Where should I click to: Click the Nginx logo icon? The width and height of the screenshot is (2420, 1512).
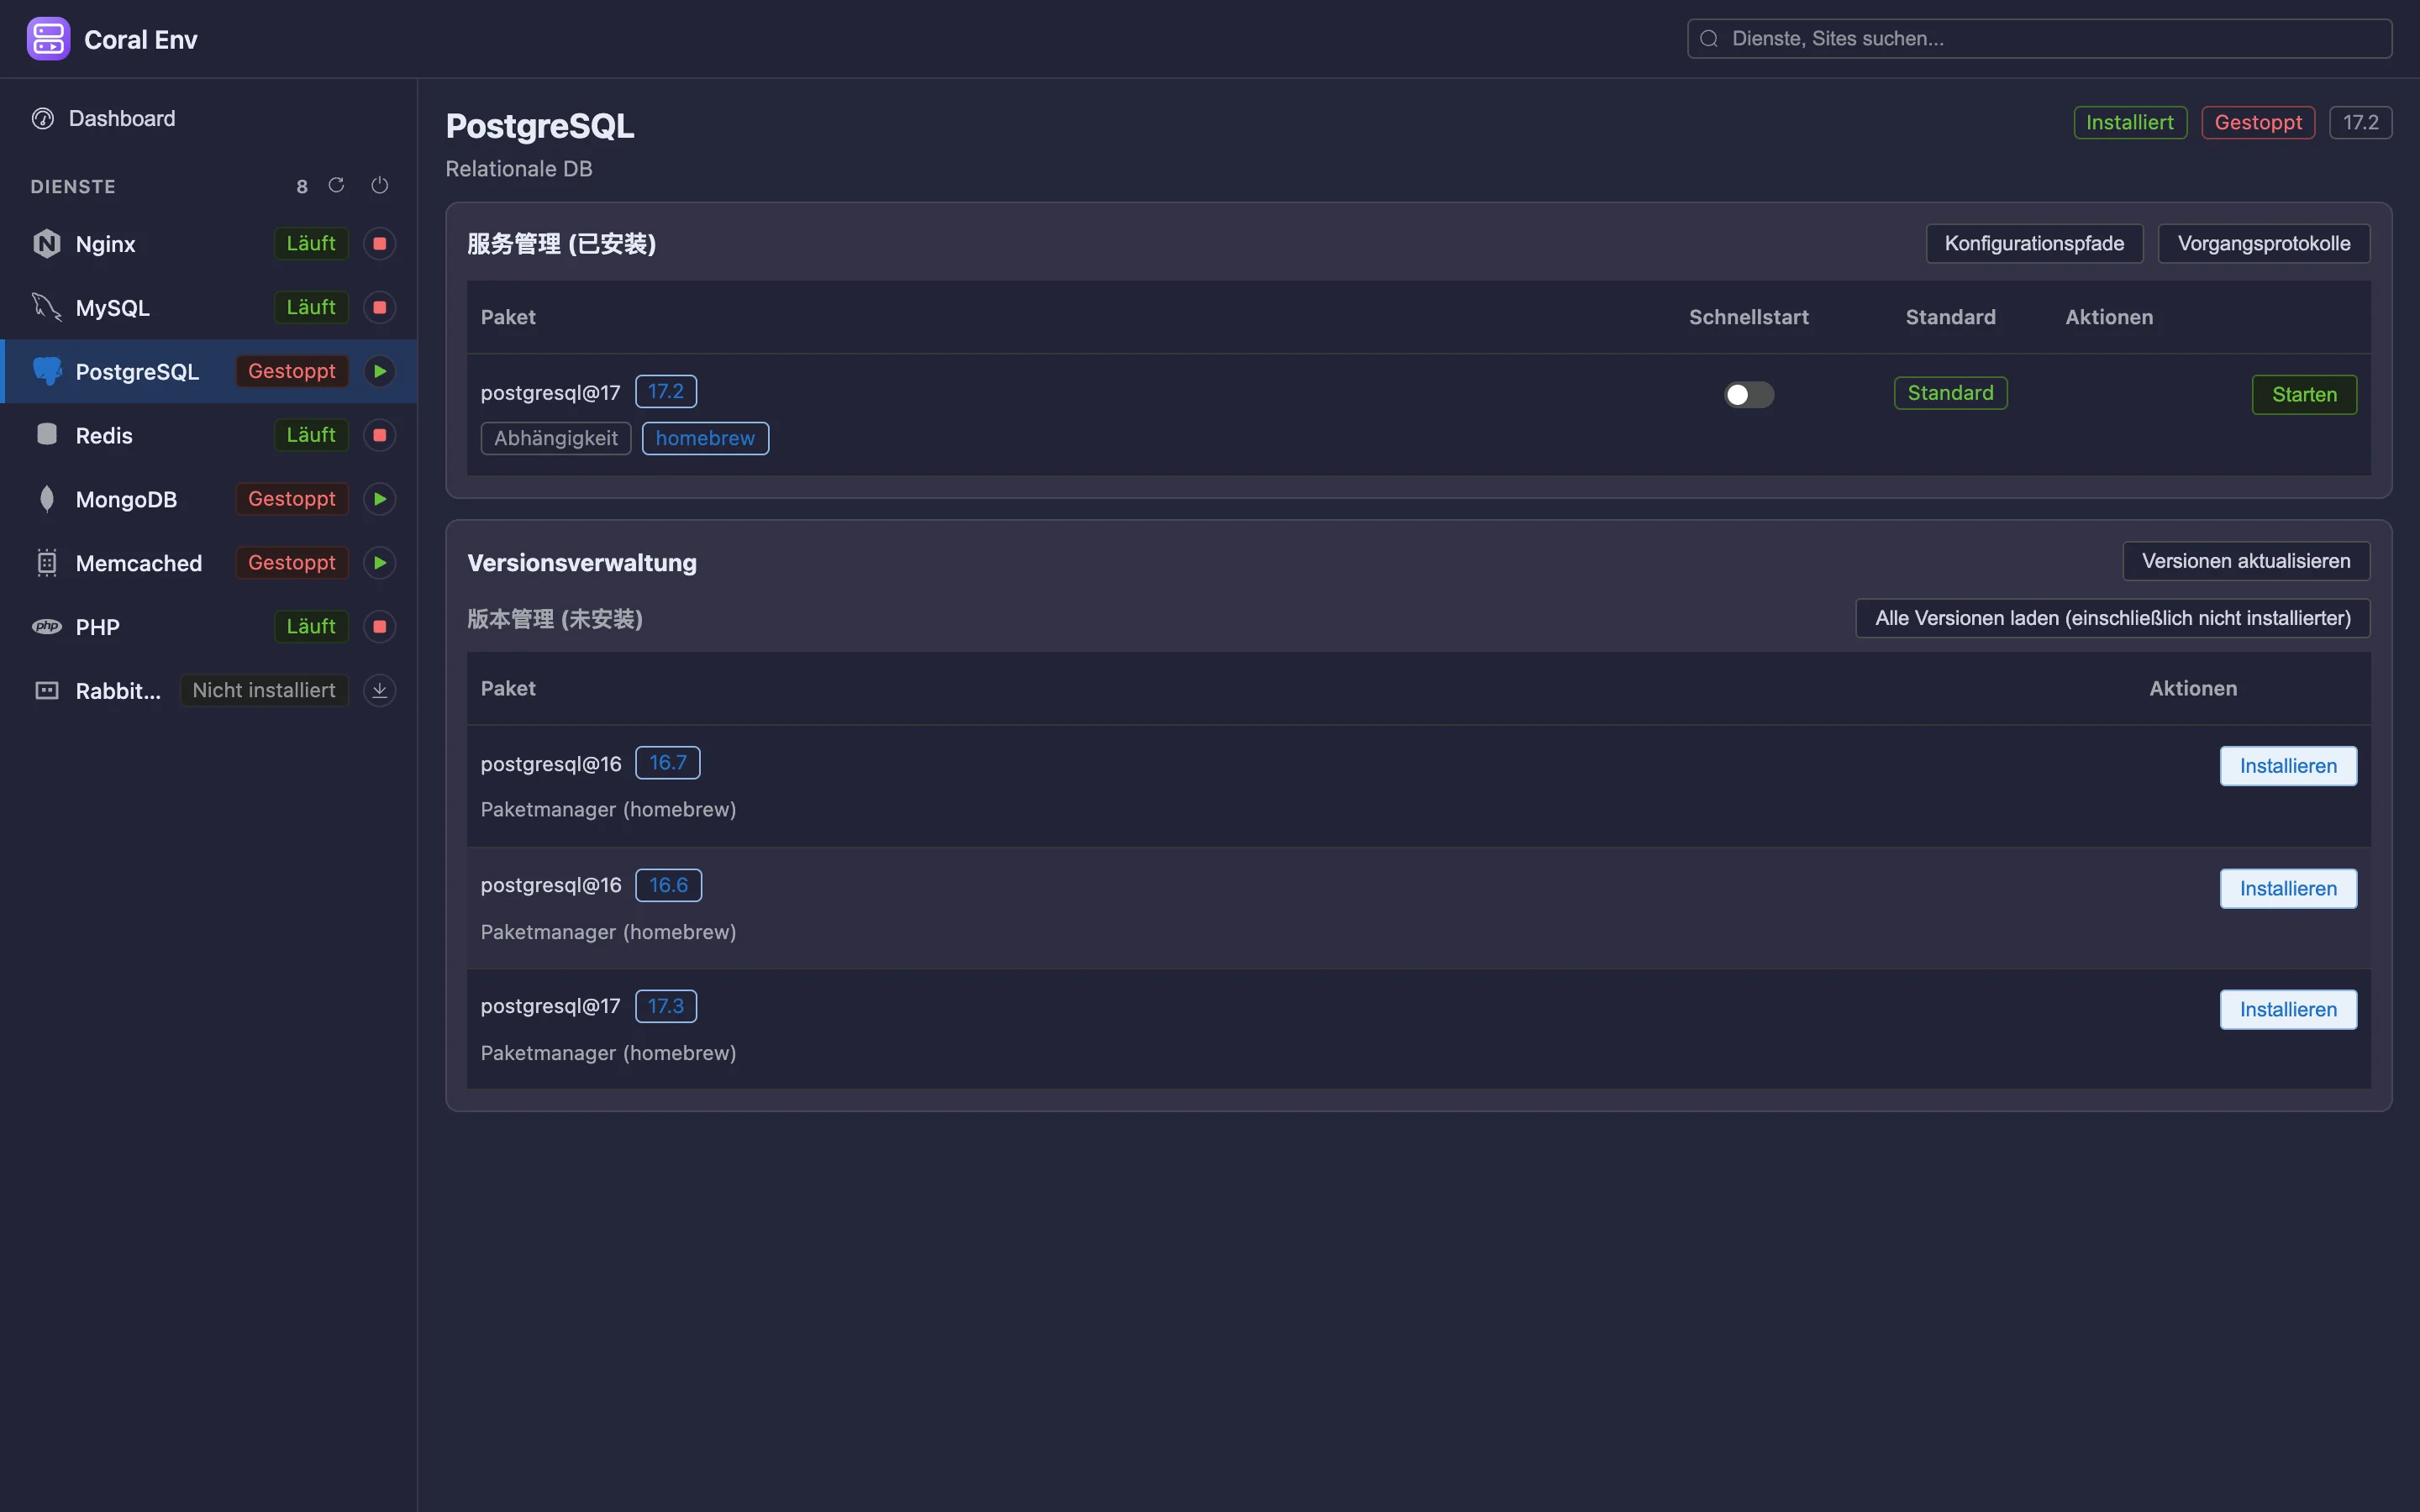coord(46,244)
